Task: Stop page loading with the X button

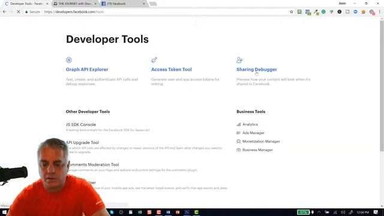Action: coord(19,12)
